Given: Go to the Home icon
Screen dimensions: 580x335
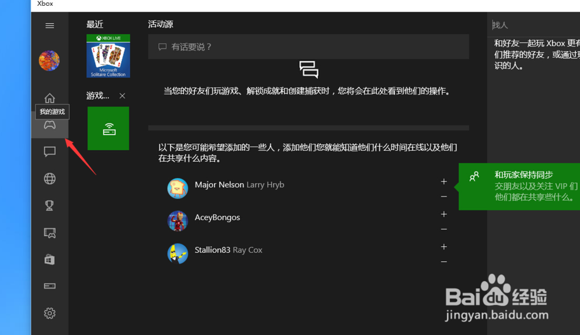Looking at the screenshot, I should (x=49, y=98).
